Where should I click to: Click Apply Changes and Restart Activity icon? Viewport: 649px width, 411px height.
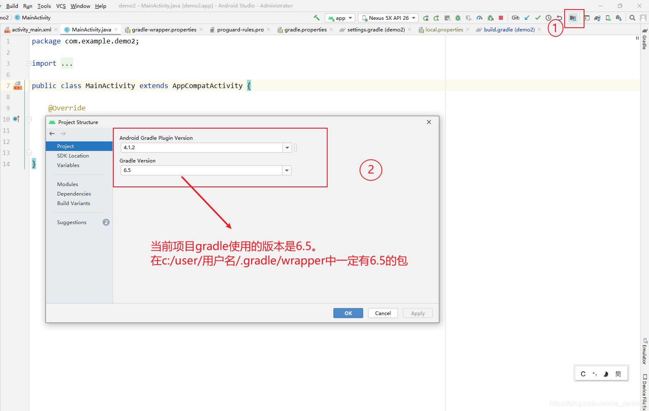click(436, 18)
